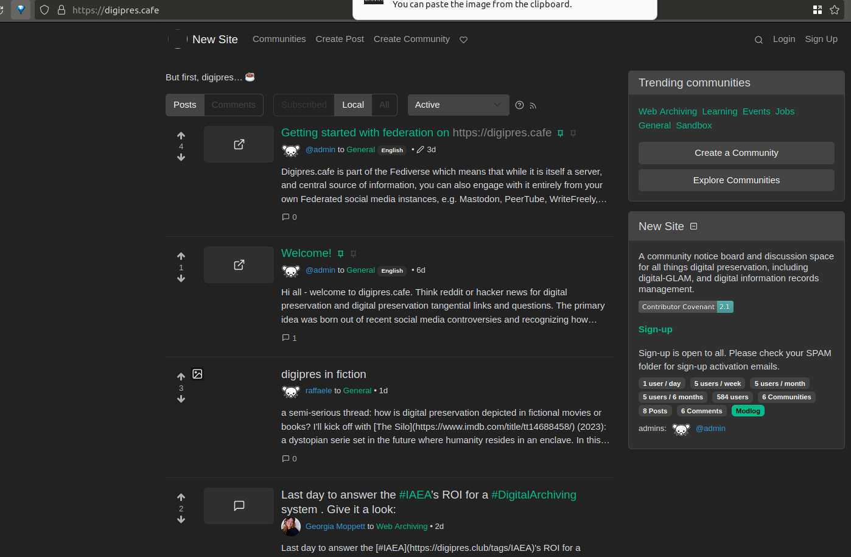Open Communities from the navbar
This screenshot has width=851, height=557.
[x=279, y=39]
